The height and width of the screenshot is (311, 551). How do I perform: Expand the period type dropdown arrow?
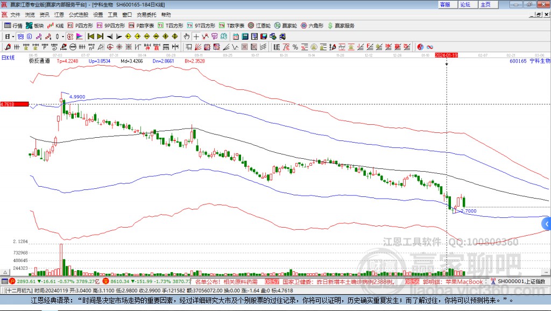pyautogui.click(x=12, y=36)
